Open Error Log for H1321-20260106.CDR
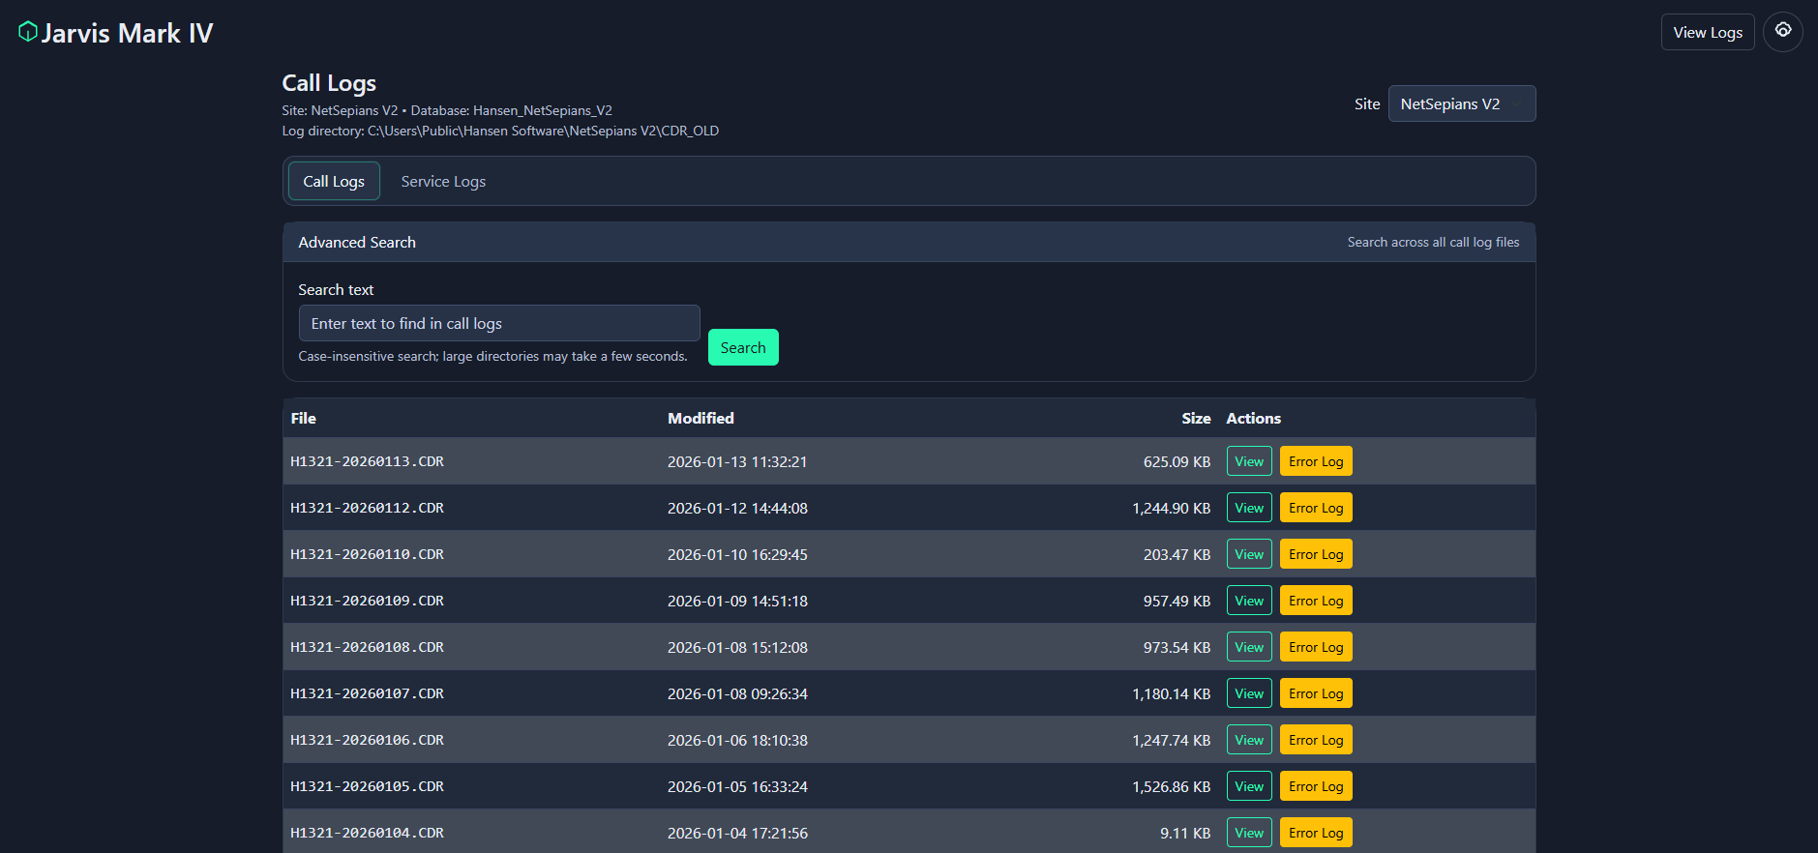This screenshot has width=1818, height=853. pyautogui.click(x=1315, y=741)
